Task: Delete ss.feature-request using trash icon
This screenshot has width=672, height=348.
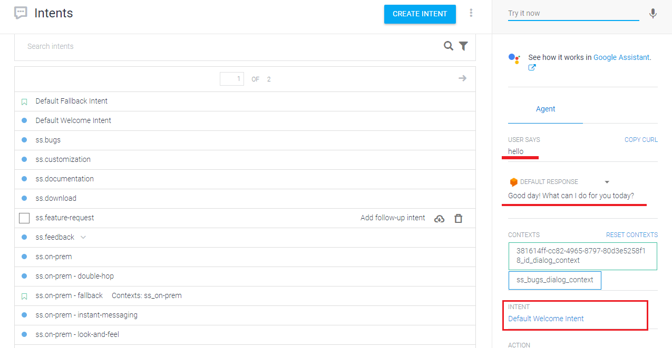Action: click(x=459, y=218)
